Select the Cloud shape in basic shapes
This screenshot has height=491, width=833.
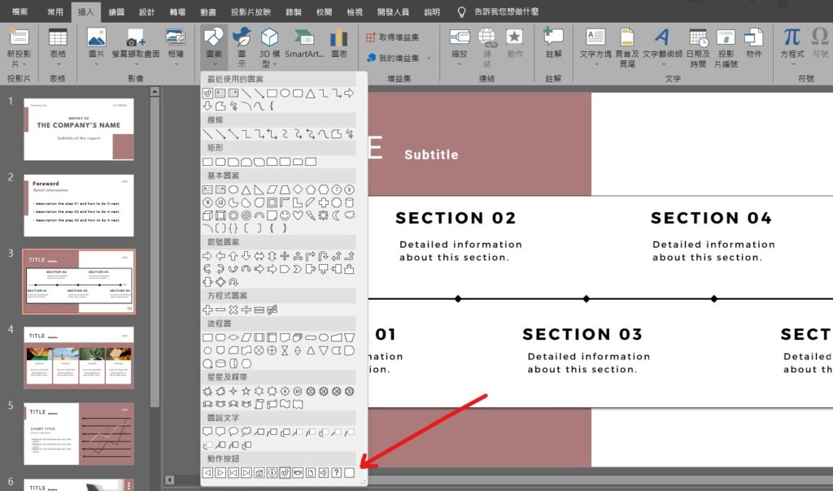click(x=349, y=215)
